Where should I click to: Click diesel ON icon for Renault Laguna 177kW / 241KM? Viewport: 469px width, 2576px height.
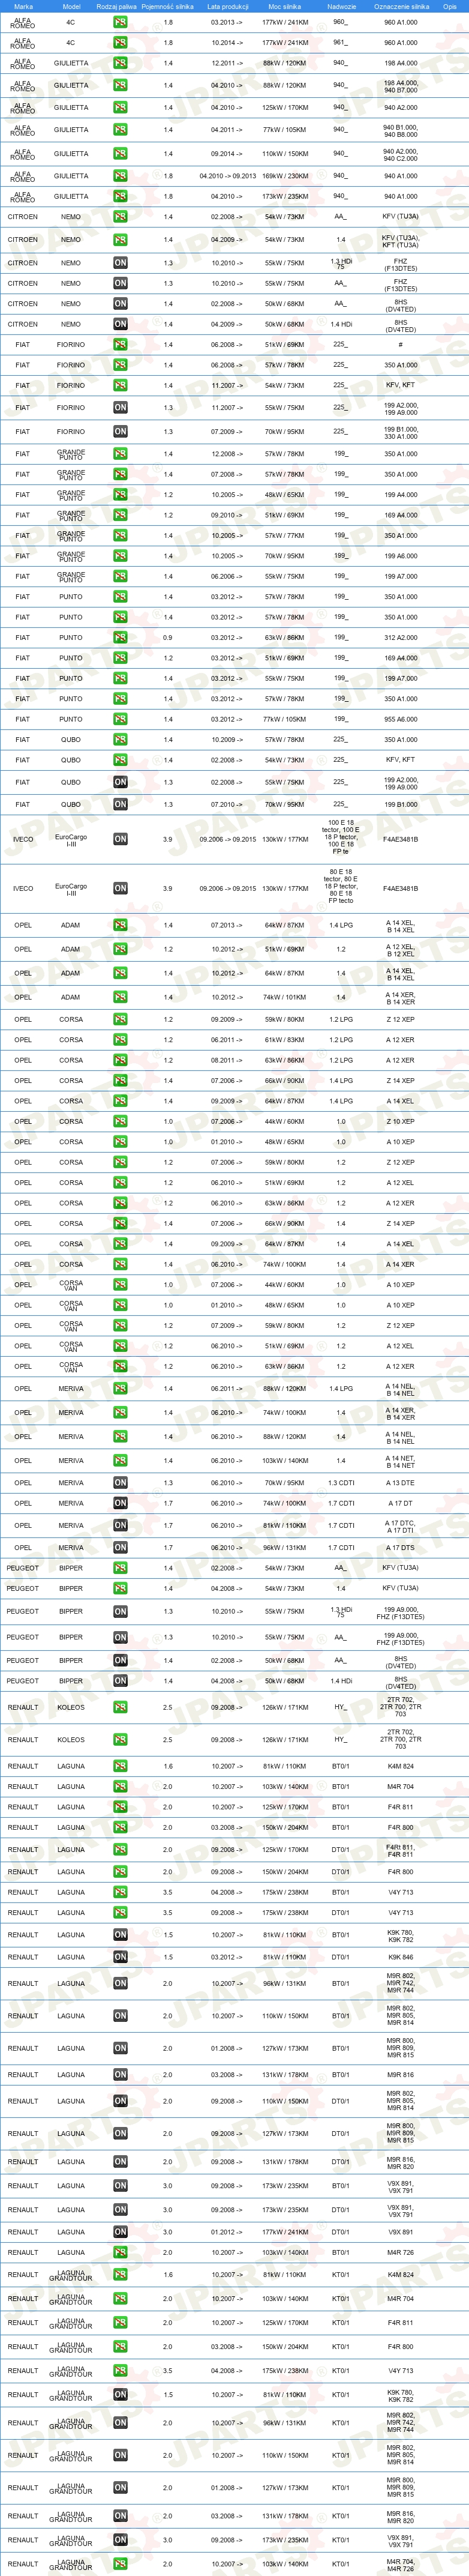(x=120, y=2232)
